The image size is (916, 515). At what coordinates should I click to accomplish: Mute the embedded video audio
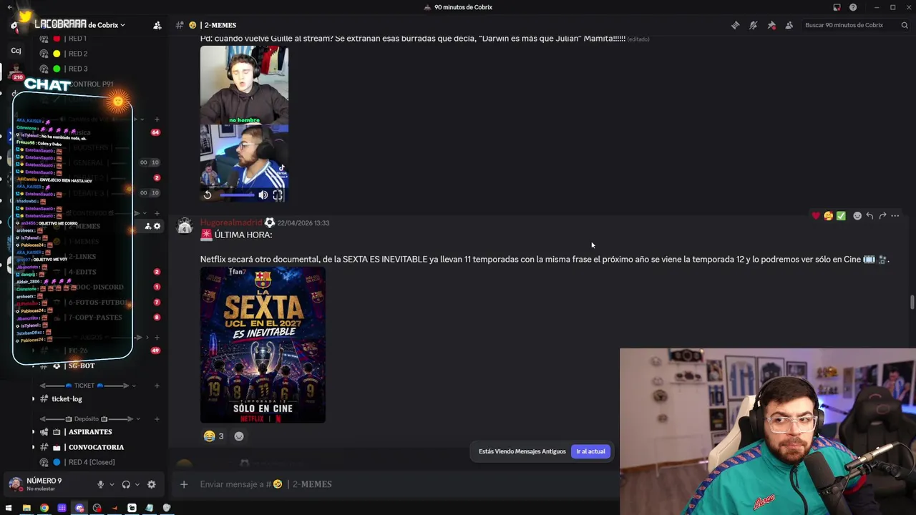(263, 195)
